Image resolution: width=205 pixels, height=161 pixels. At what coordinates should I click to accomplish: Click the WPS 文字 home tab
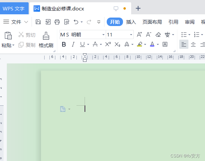coord(14,9)
